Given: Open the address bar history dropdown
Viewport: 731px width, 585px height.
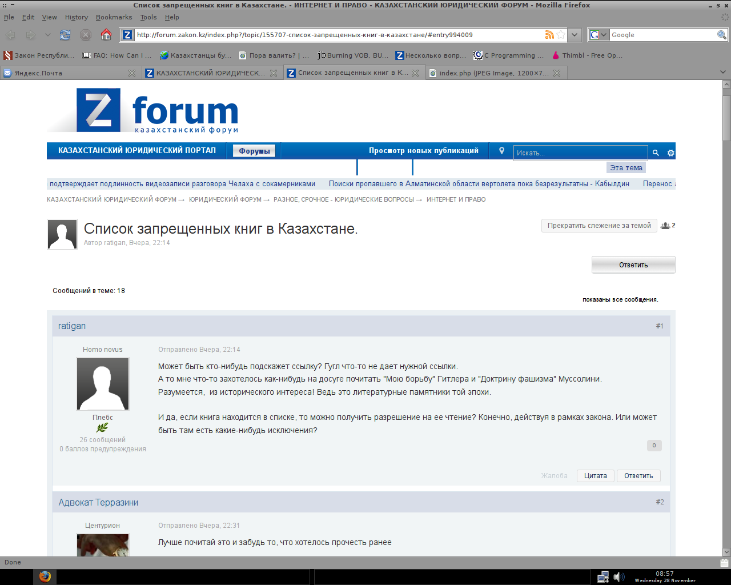Looking at the screenshot, I should pyautogui.click(x=575, y=35).
